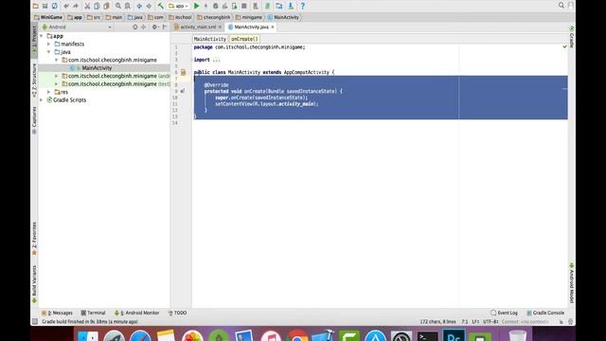Viewport: 606px width, 341px height.
Task: Click the checongbinh breadcrumb
Action: (x=213, y=17)
